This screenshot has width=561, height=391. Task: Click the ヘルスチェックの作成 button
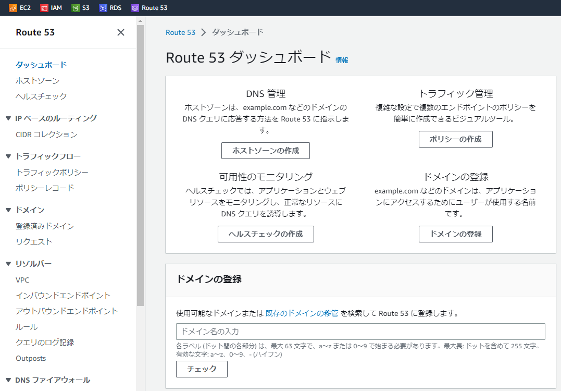pyautogui.click(x=266, y=234)
